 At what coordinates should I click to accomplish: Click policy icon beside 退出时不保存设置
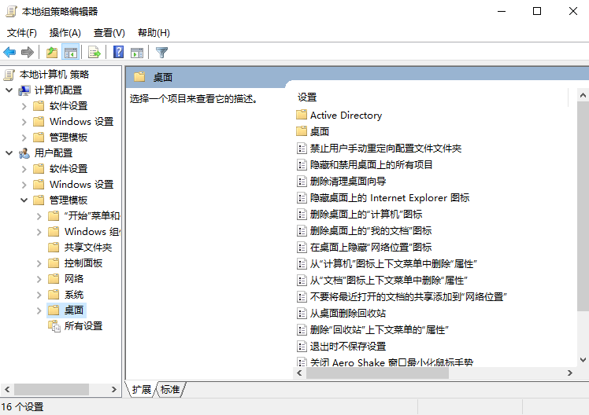(302, 346)
